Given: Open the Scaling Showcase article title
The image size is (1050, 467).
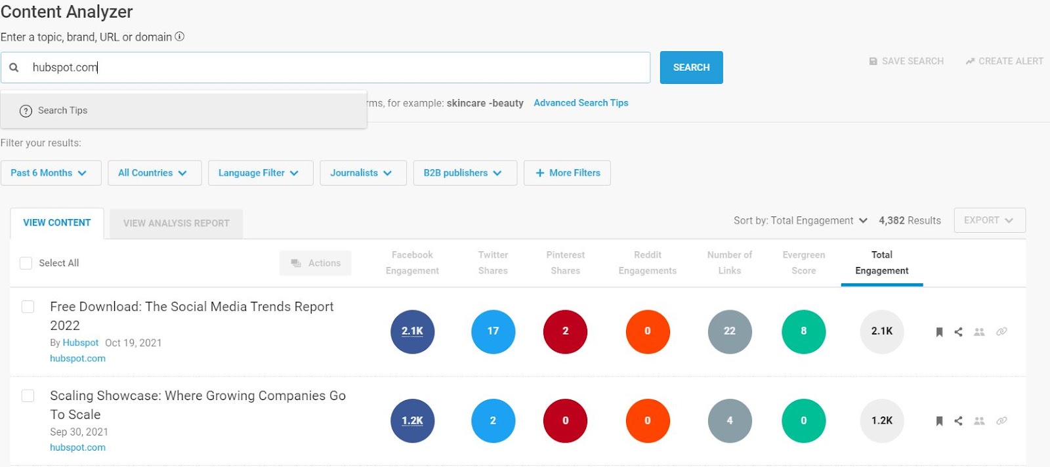Looking at the screenshot, I should (x=198, y=405).
